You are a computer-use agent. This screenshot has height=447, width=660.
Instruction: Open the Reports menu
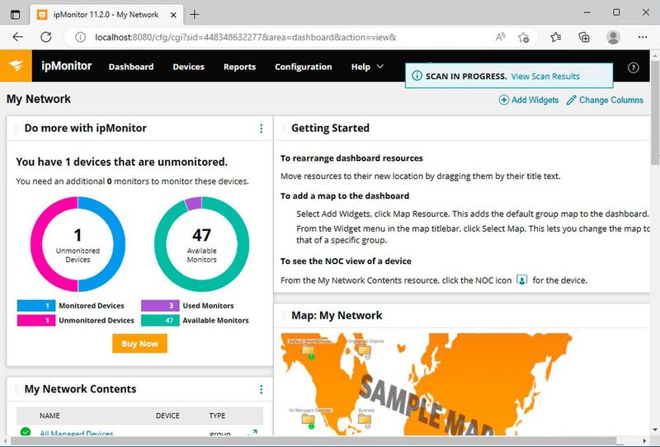[239, 67]
